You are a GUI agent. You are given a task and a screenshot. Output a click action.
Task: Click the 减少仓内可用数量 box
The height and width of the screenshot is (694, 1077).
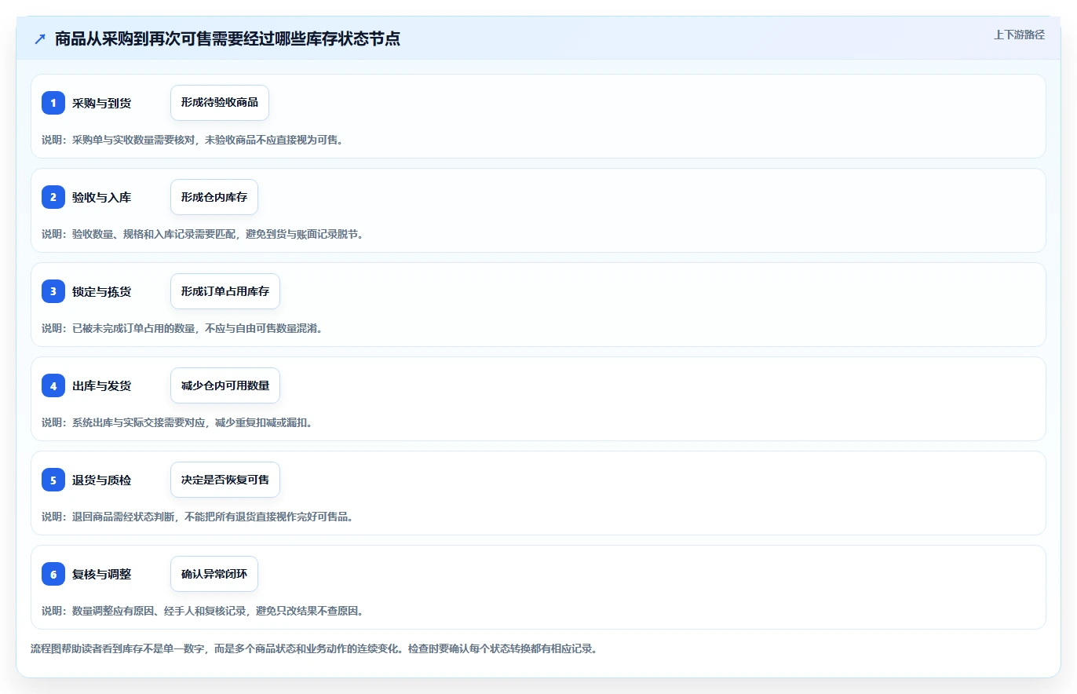[225, 385]
